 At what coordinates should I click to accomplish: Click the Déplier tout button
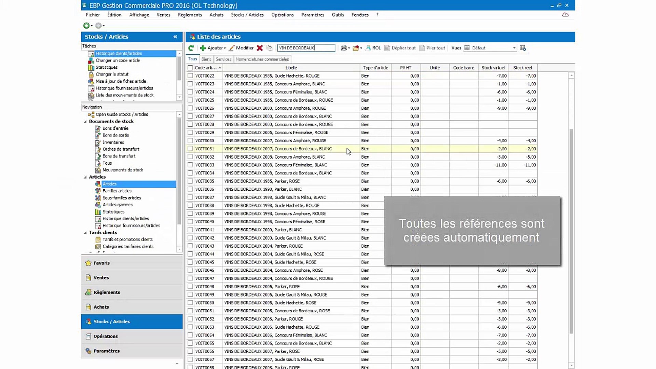tap(400, 48)
